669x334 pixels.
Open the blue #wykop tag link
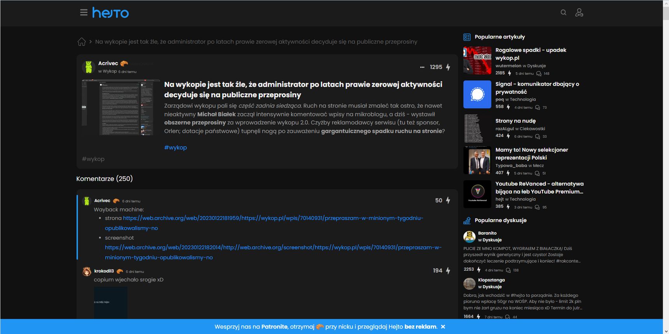tap(175, 147)
